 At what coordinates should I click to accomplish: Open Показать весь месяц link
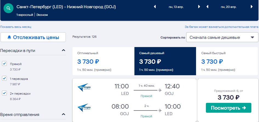point(16,27)
